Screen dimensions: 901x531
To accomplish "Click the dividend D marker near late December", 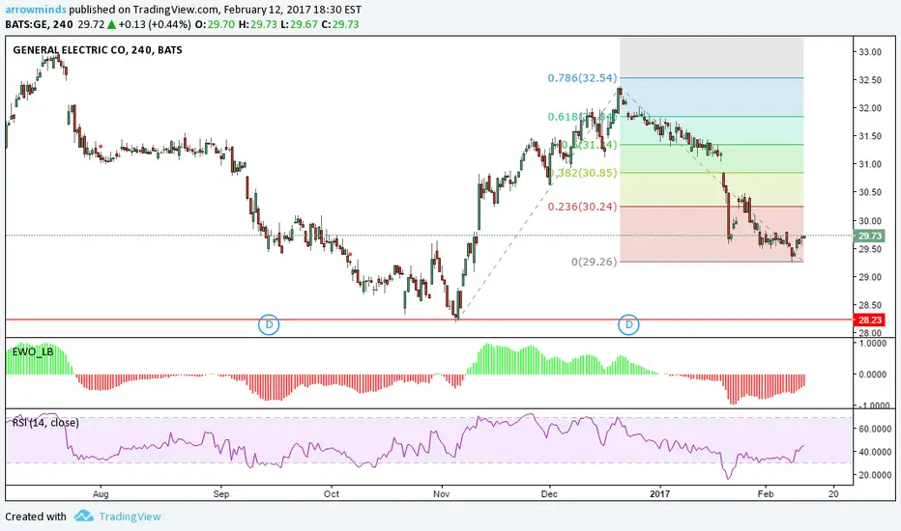I will (x=628, y=325).
